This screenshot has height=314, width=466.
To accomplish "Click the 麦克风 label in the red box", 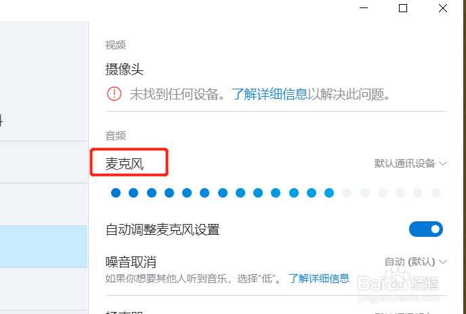I will [x=125, y=164].
